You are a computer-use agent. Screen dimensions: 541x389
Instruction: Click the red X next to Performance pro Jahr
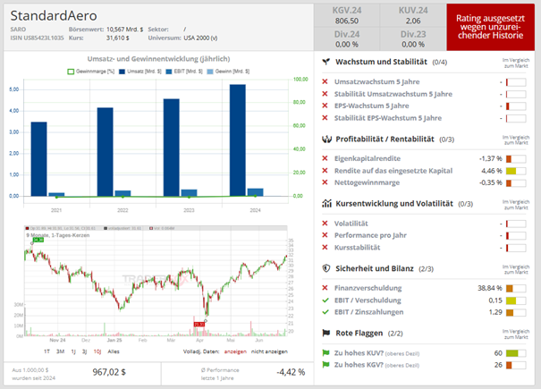click(325, 235)
